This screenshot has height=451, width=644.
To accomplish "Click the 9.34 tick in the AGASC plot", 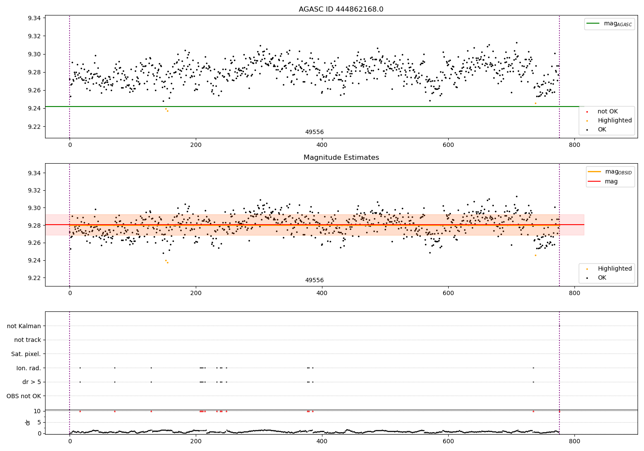I will 34,18.
